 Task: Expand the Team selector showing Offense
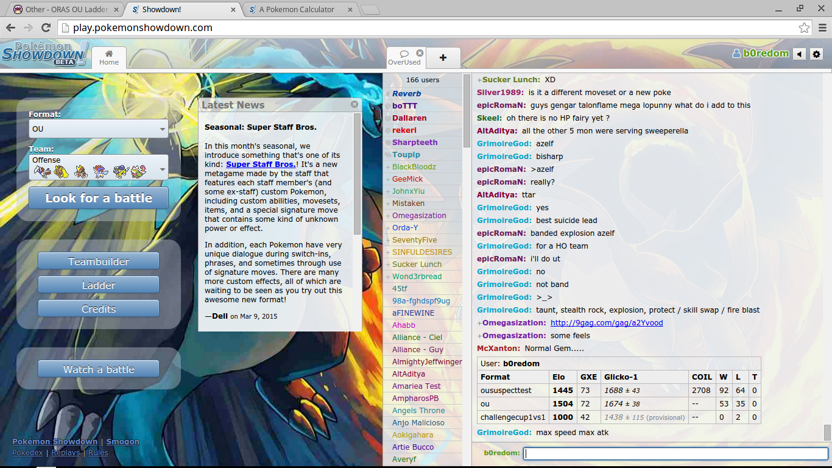(x=99, y=167)
